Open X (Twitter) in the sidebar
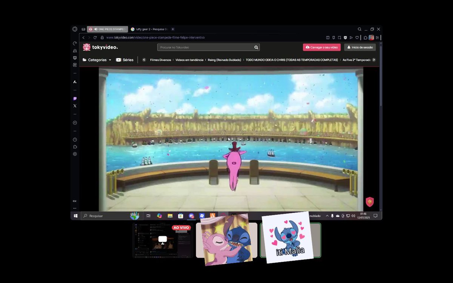The width and height of the screenshot is (453, 283). coord(75,106)
